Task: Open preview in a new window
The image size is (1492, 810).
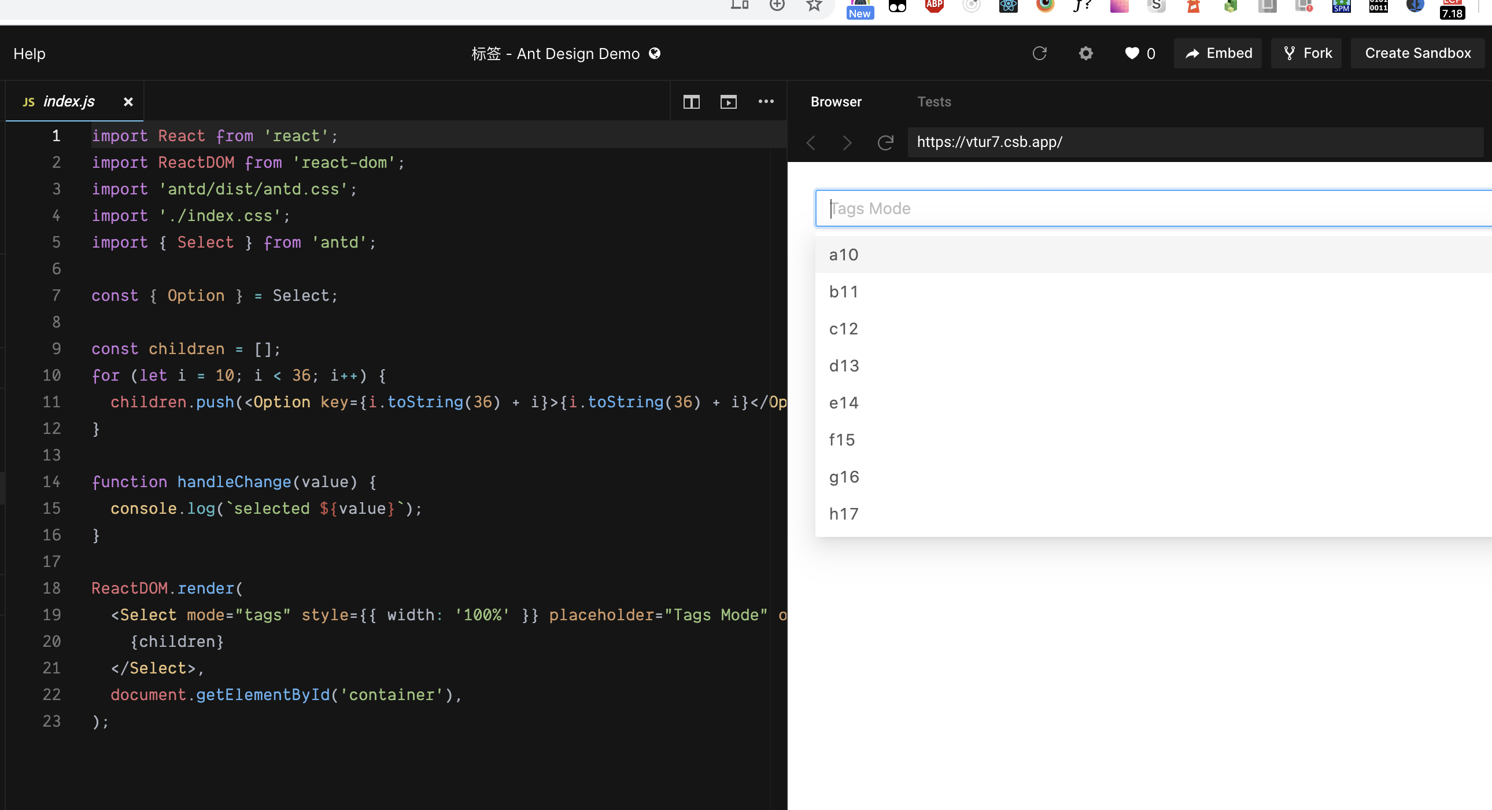Action: 728,101
